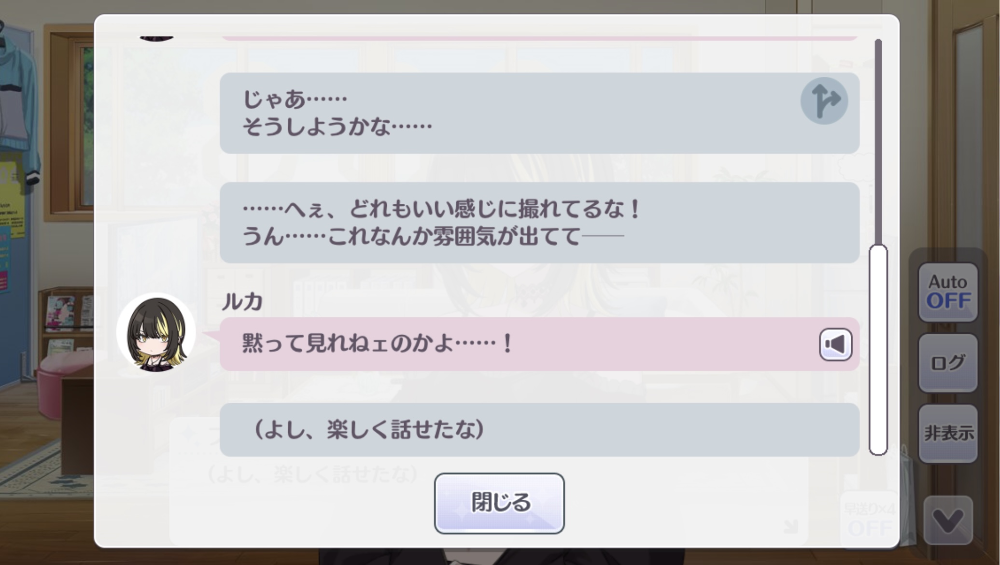The width and height of the screenshot is (1000, 565).
Task: Open the ログ log button
Action: [x=948, y=363]
